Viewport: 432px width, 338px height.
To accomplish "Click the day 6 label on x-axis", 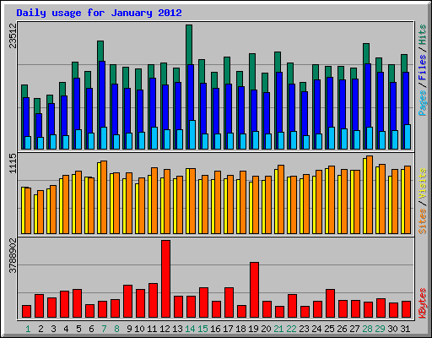I will 91,329.
